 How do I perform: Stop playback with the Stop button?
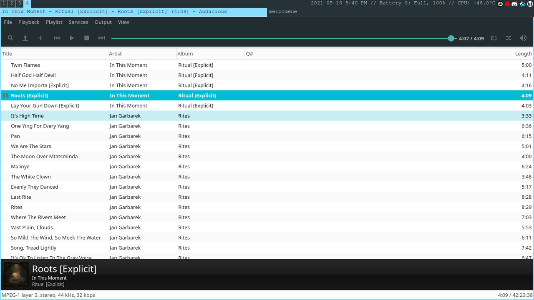87,38
